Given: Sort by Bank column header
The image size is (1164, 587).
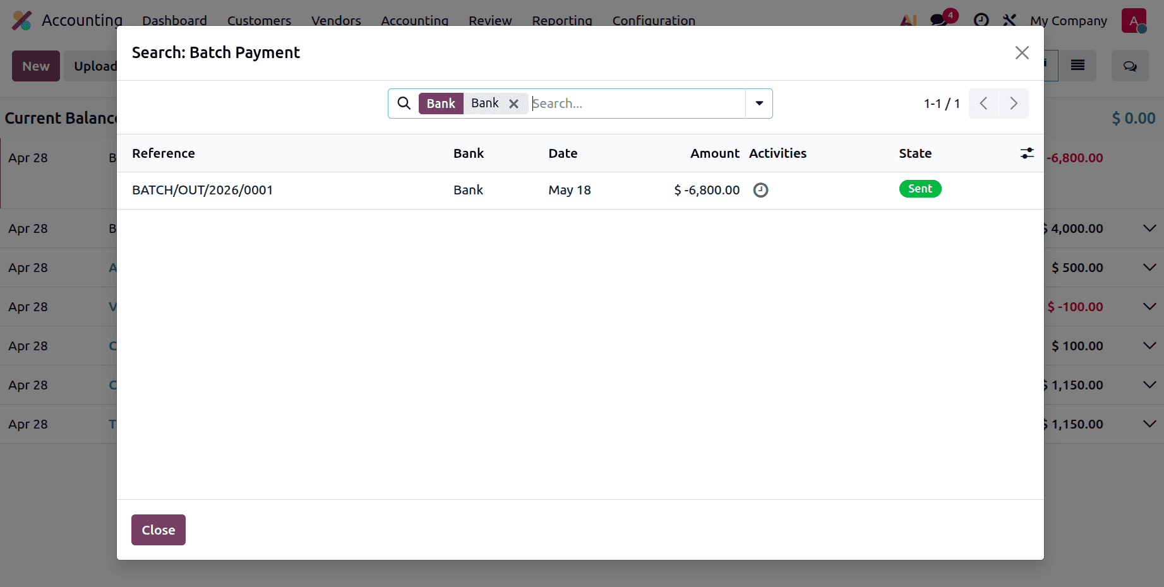Looking at the screenshot, I should point(469,153).
